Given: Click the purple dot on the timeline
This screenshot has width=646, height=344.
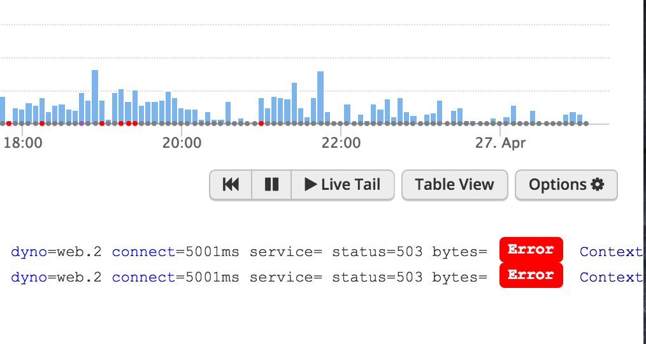Looking at the screenshot, I should click(x=81, y=123).
